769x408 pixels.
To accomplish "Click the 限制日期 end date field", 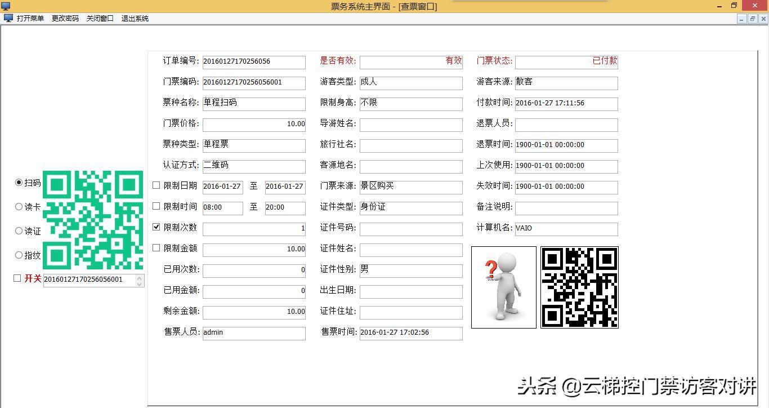I will click(x=285, y=187).
